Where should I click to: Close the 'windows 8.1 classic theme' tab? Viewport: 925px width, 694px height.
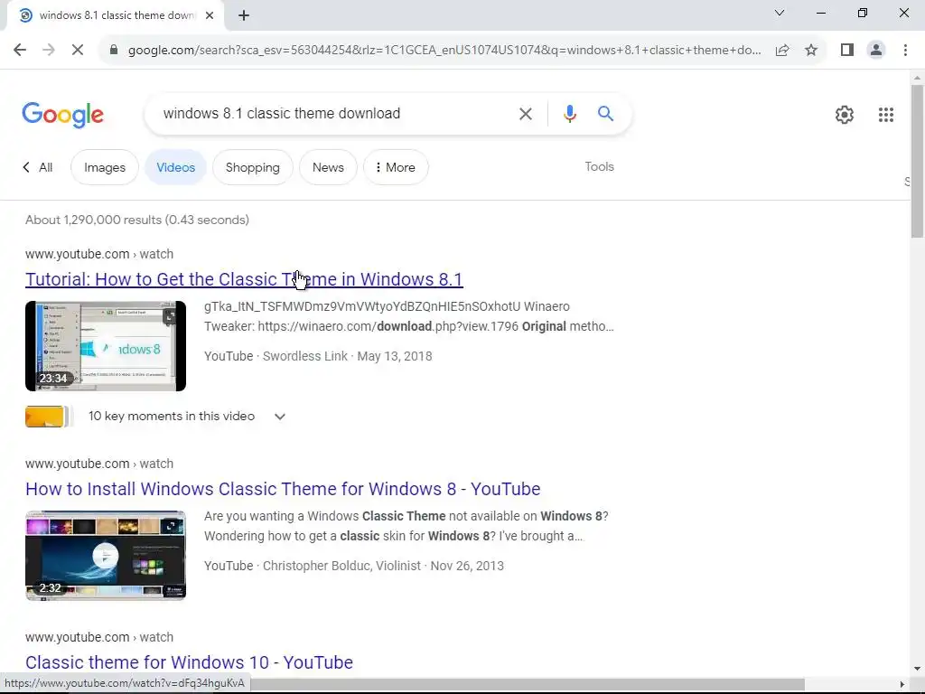tap(210, 15)
